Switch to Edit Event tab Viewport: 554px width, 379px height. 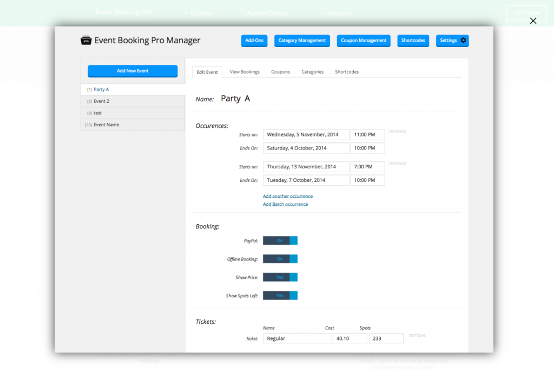click(207, 72)
